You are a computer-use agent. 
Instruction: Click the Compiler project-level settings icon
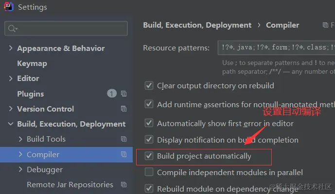pos(123,154)
